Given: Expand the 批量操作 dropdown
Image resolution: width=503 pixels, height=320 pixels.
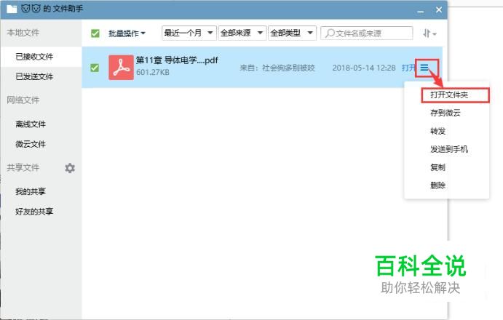Looking at the screenshot, I should pos(127,33).
